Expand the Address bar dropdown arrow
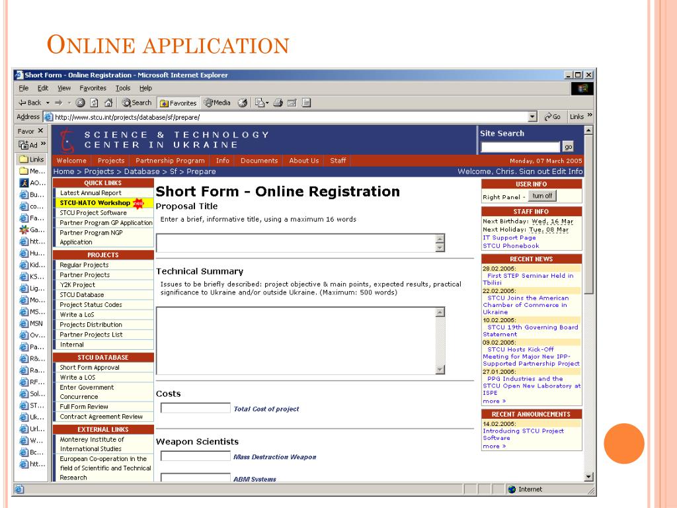The height and width of the screenshot is (508, 677). pos(533,117)
